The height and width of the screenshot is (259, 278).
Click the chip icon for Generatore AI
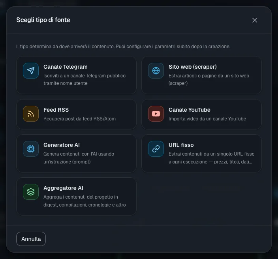tap(31, 149)
